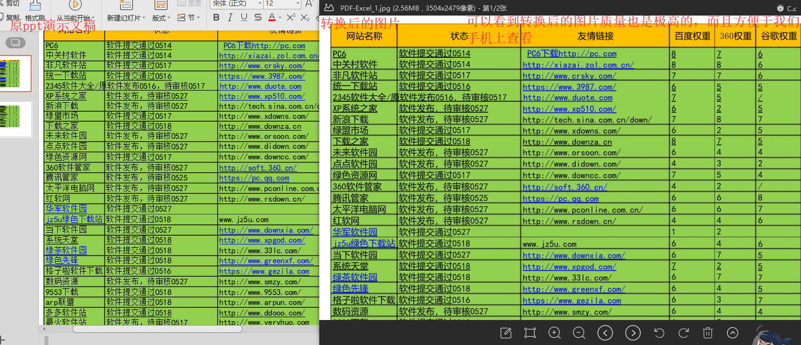Click the Layout (版式) icon
Viewport: 801px width, 345px height.
click(x=161, y=4)
